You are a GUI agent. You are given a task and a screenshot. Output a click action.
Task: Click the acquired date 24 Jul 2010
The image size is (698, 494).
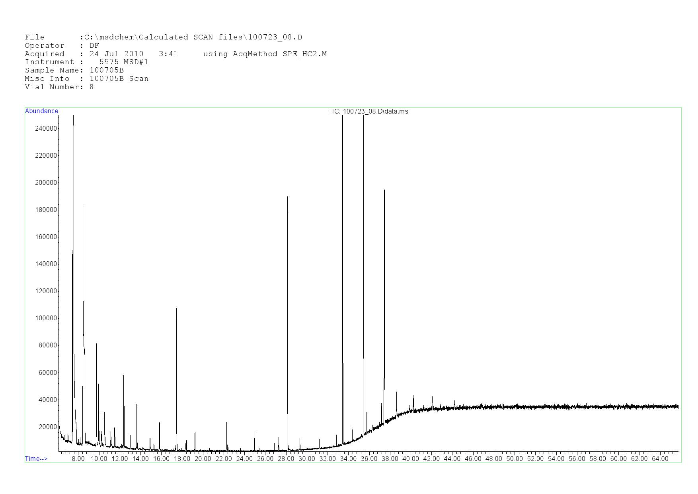[x=116, y=54]
